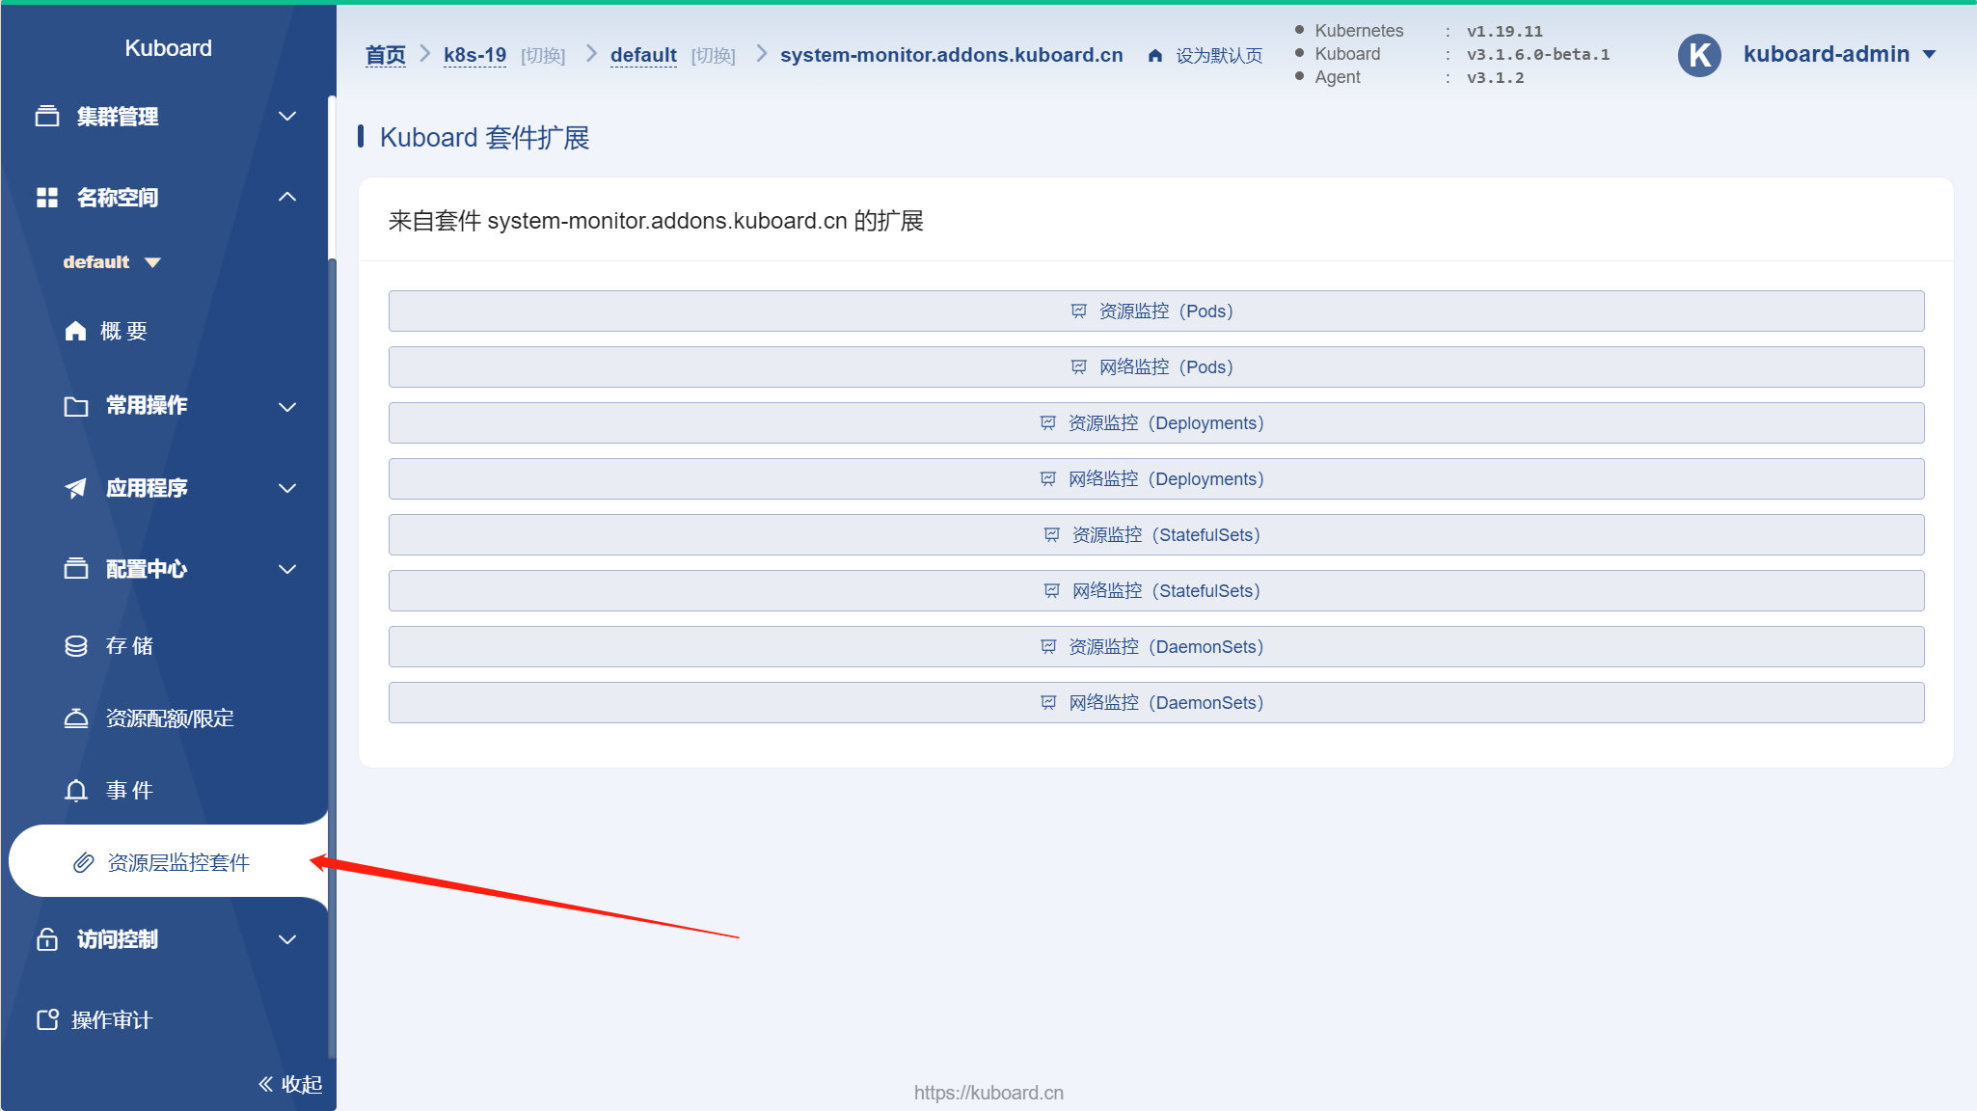The width and height of the screenshot is (1977, 1111).
Task: Click the home icon beside 设为默认页
Action: (x=1155, y=56)
